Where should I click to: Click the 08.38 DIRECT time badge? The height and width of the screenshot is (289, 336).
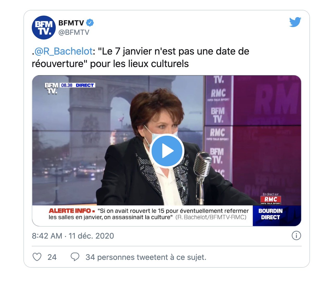pos(78,85)
